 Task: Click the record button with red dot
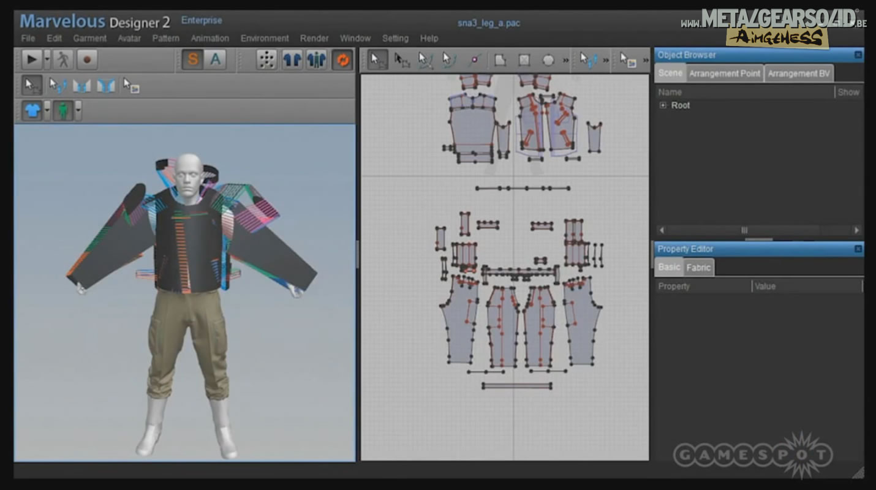pos(87,59)
